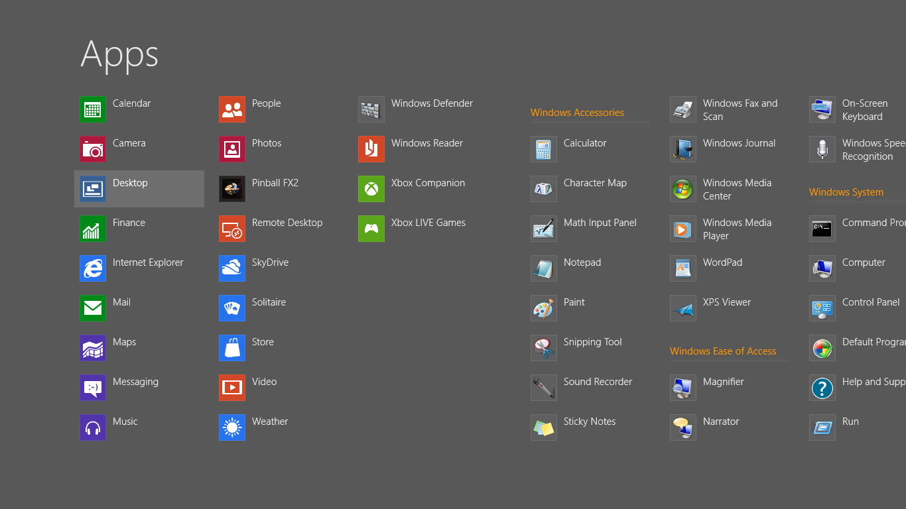
Task: Open the Finance chart icon
Action: 93,229
